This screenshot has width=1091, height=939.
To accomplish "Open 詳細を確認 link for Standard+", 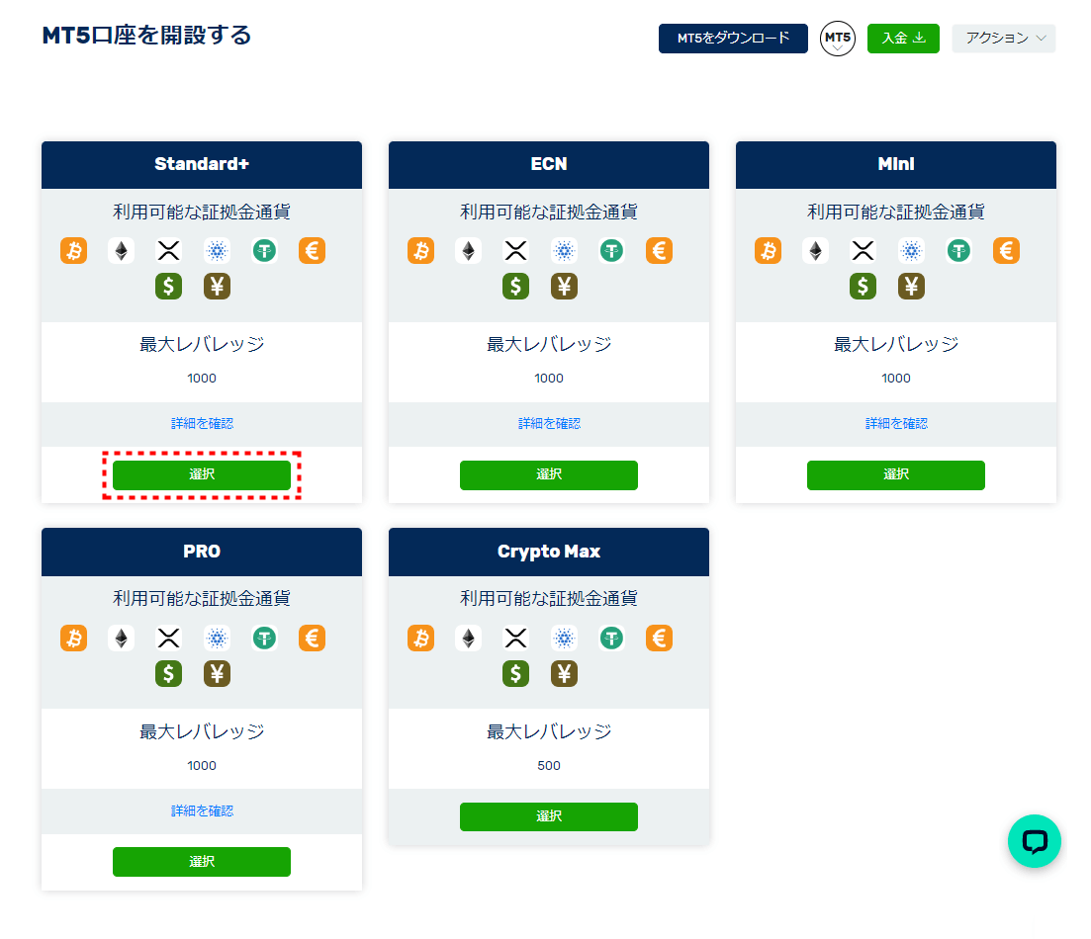I will (x=202, y=424).
